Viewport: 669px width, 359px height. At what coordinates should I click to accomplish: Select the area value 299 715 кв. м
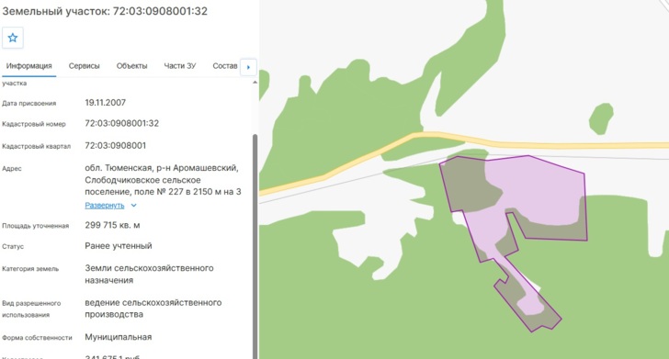(112, 225)
